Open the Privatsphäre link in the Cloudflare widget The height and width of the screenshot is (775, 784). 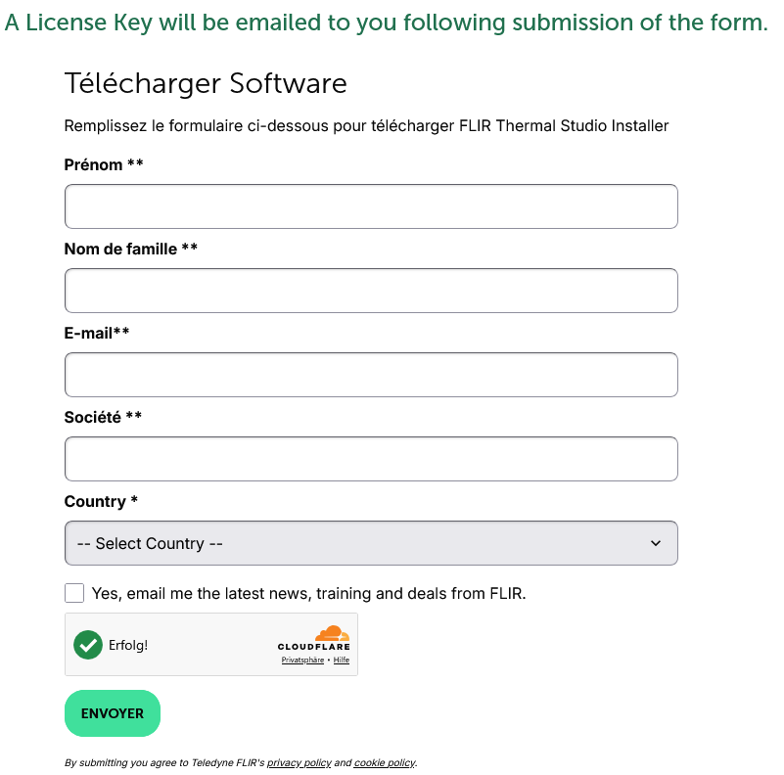(x=302, y=661)
